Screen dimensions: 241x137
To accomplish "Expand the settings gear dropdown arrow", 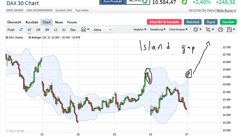I will pyautogui.click(x=200, y=29).
